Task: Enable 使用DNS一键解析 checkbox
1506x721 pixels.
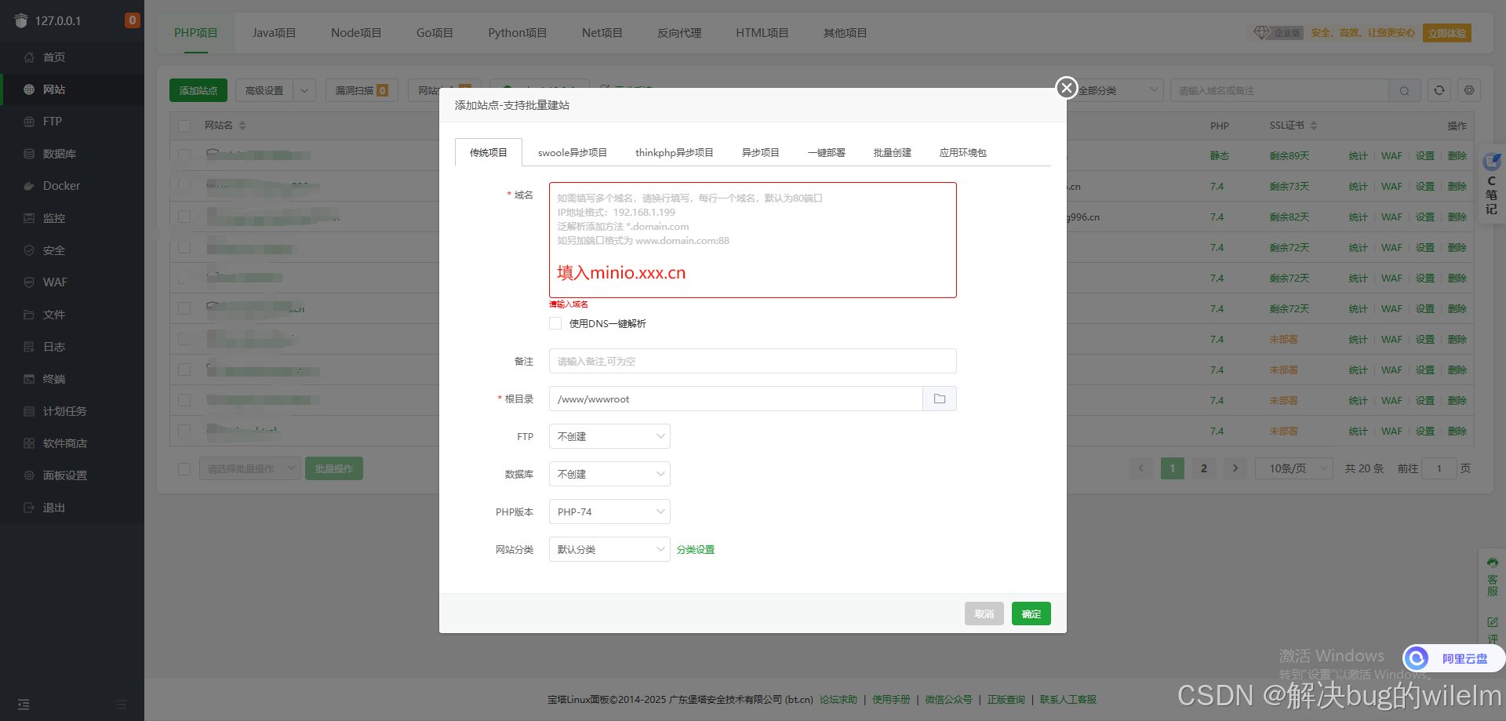Action: coord(555,323)
